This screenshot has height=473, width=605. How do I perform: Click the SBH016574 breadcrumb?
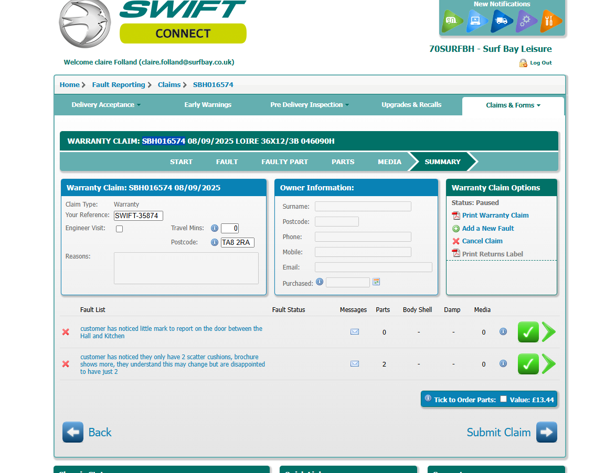coord(213,85)
